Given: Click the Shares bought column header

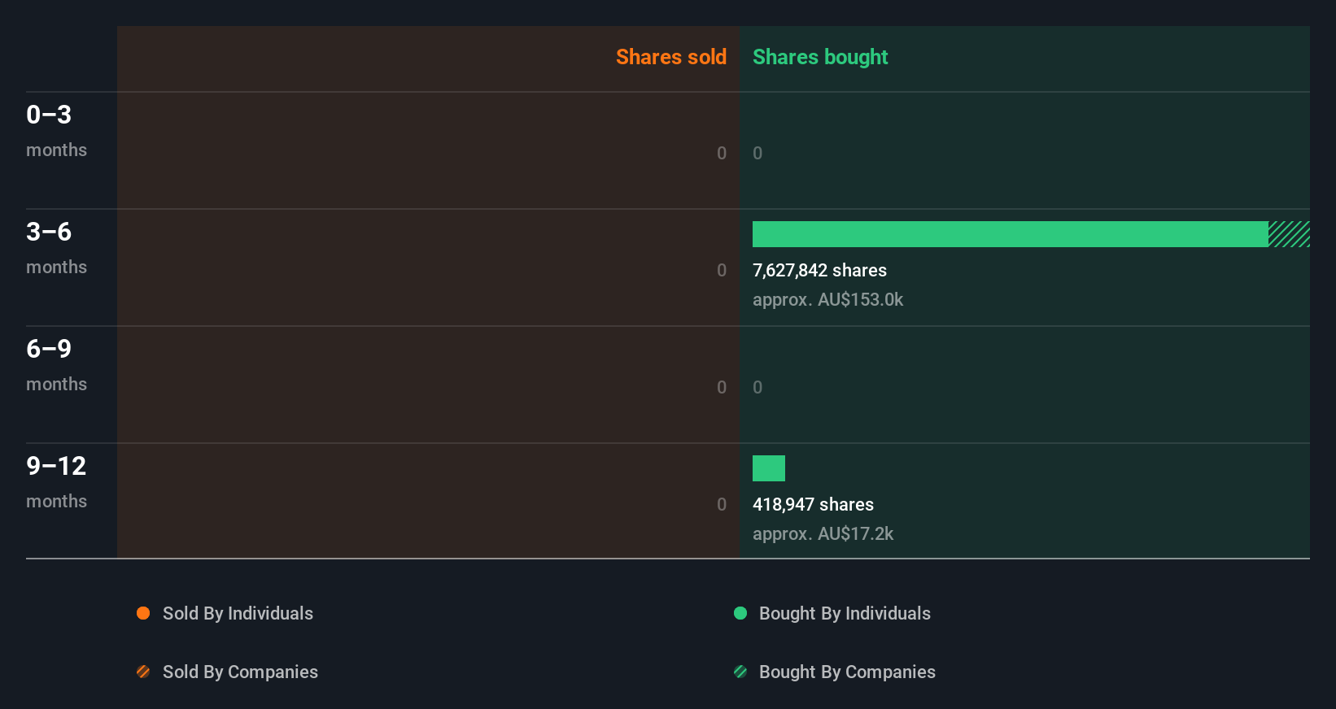Looking at the screenshot, I should click(820, 57).
